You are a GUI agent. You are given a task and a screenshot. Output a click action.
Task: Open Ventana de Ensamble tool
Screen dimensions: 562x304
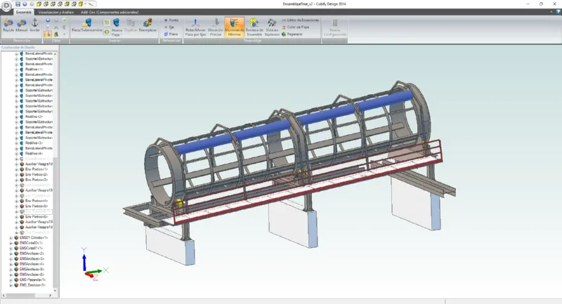[x=254, y=27]
